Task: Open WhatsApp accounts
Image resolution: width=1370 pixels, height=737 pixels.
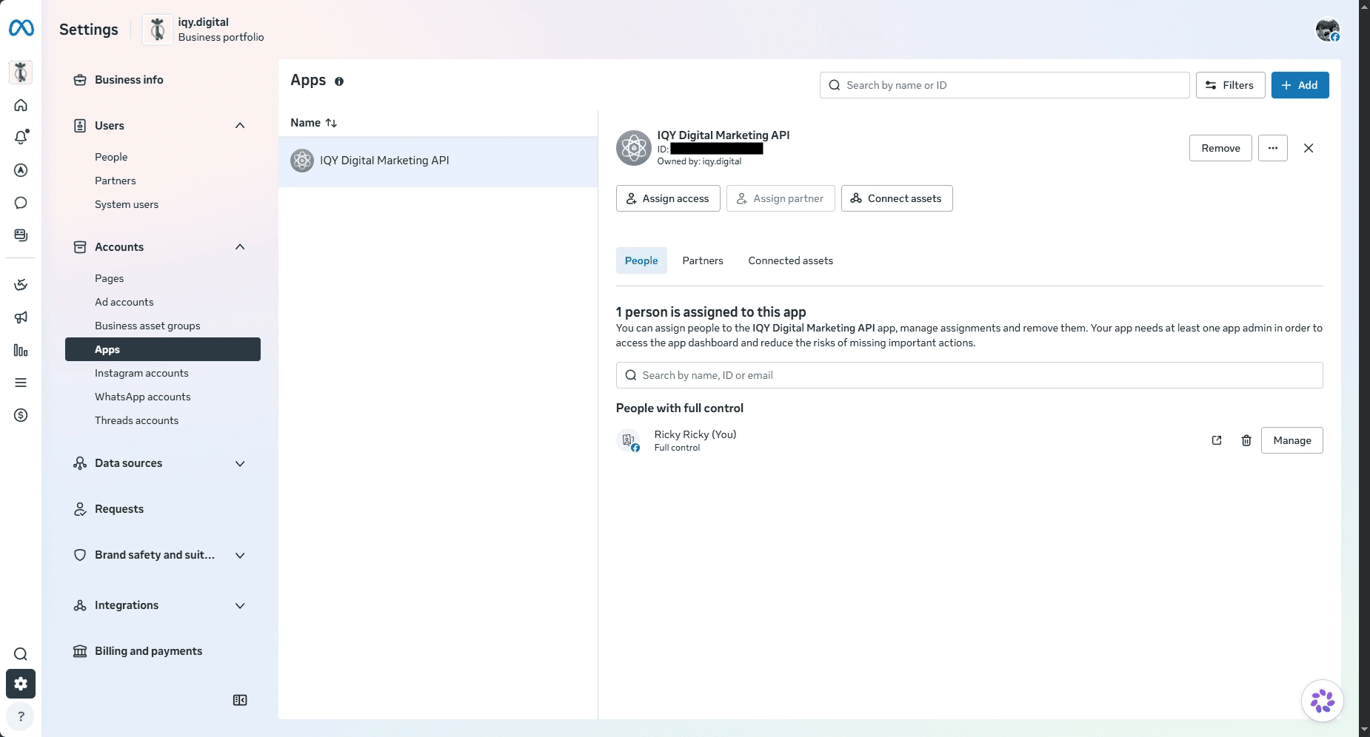Action: coord(143,397)
